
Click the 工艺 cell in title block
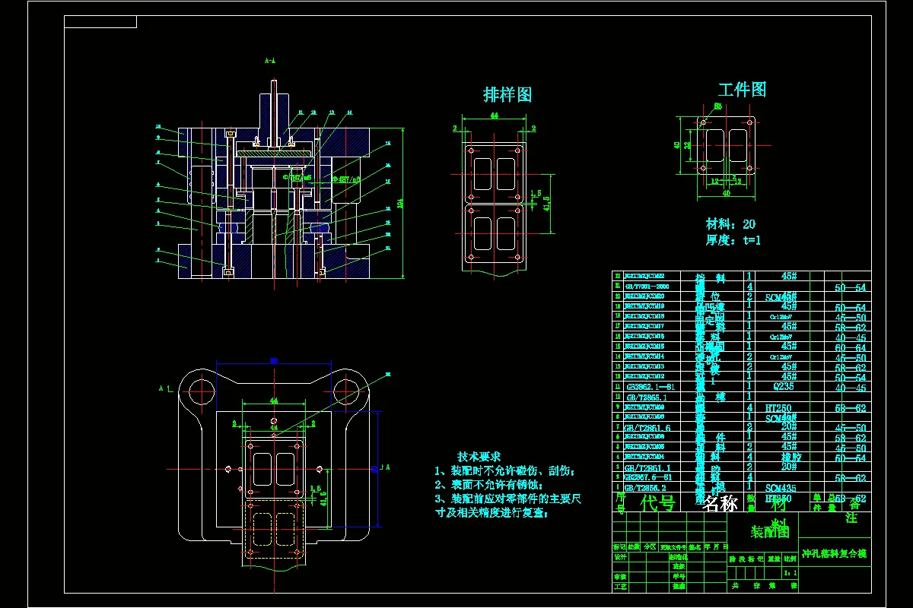point(620,586)
